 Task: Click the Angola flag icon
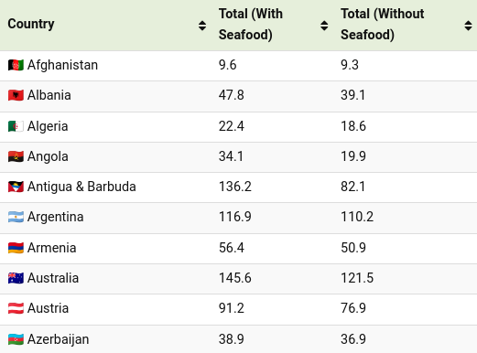[x=16, y=156]
